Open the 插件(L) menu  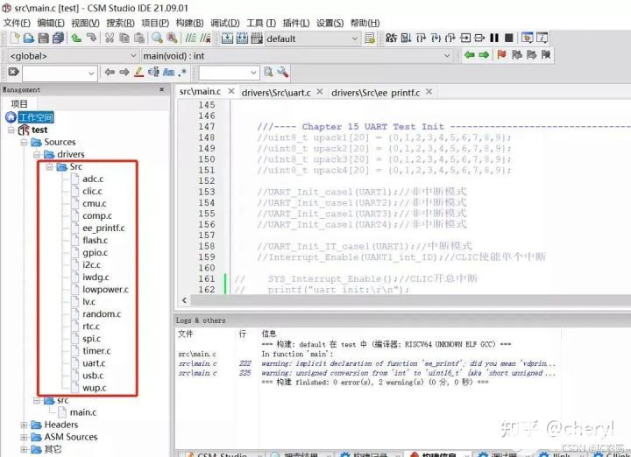(x=296, y=23)
